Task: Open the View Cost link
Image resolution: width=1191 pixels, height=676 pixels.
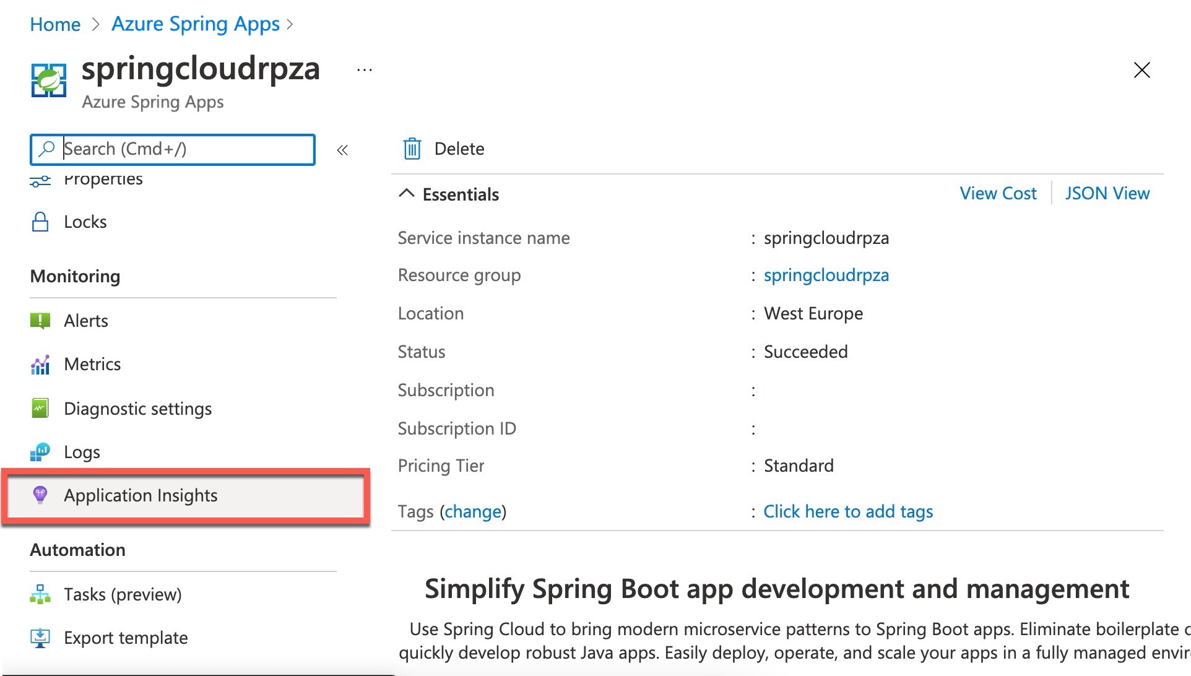Action: (998, 194)
